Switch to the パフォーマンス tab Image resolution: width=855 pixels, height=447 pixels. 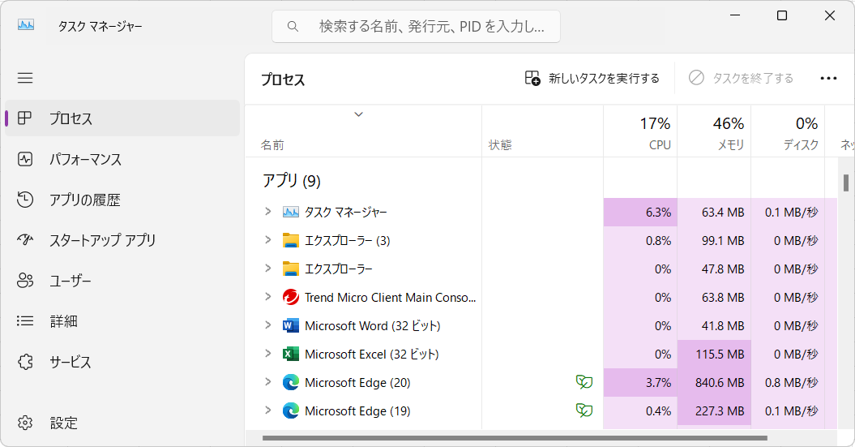85,159
